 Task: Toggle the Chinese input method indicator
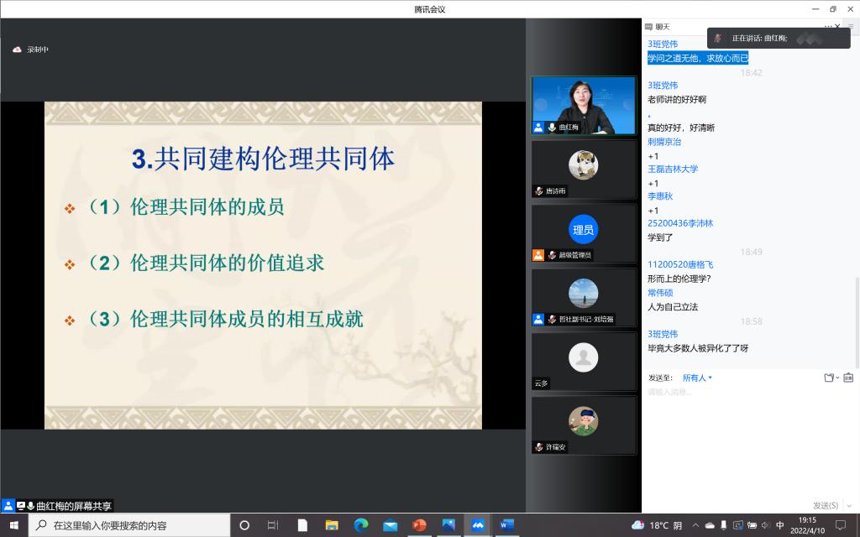point(780,525)
